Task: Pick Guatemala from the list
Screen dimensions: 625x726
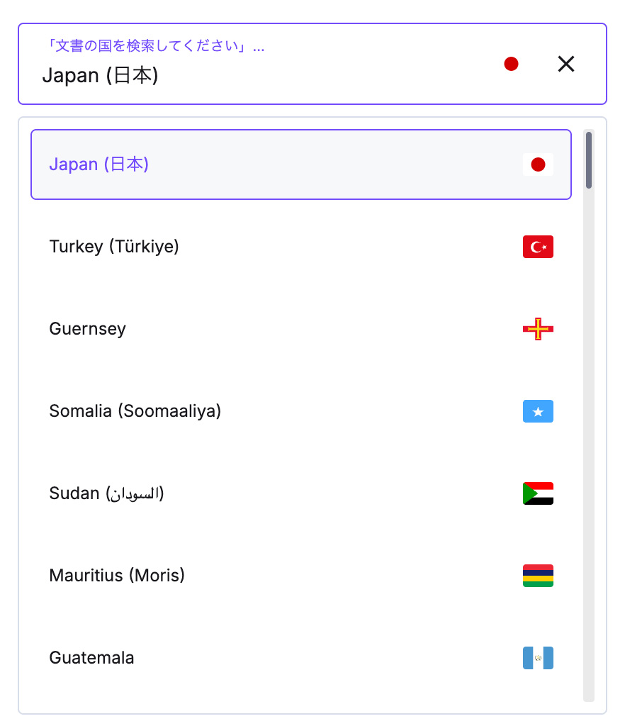Action: pyautogui.click(x=301, y=658)
